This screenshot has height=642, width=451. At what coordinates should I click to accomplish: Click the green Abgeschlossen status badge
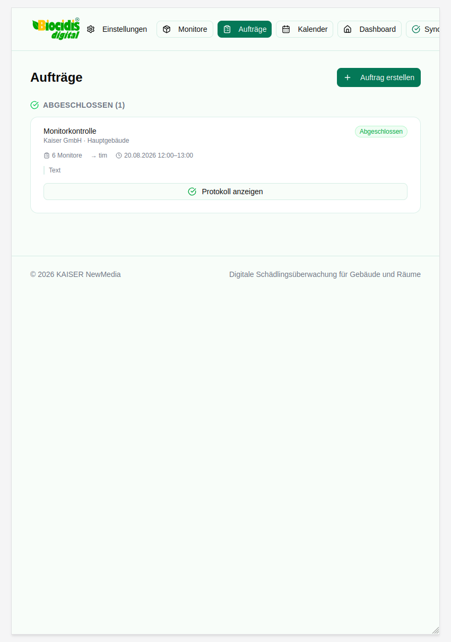click(381, 132)
